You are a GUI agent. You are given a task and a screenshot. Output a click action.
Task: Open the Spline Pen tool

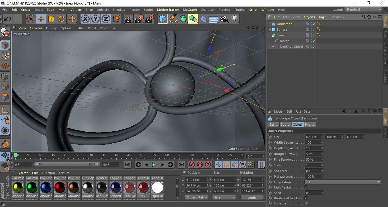(x=173, y=19)
